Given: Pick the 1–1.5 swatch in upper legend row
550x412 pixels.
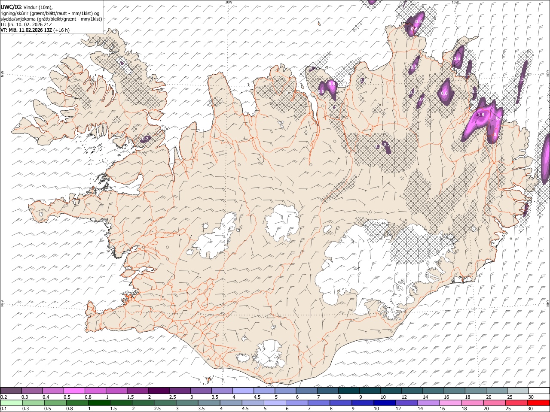Looking at the screenshot, I should (x=116, y=391).
